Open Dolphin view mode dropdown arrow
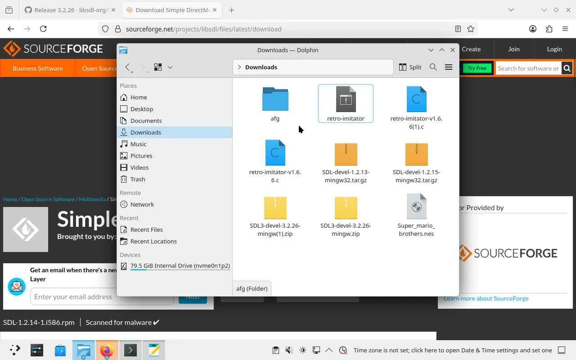This screenshot has height=360, width=576. pyautogui.click(x=170, y=67)
